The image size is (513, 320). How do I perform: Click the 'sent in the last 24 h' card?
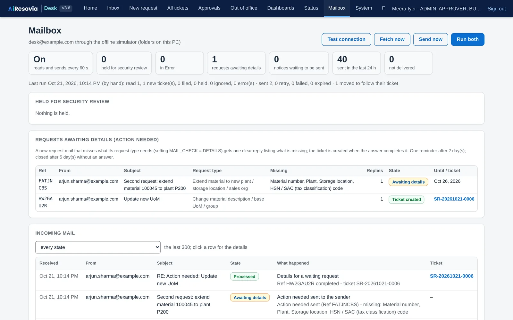357,63
